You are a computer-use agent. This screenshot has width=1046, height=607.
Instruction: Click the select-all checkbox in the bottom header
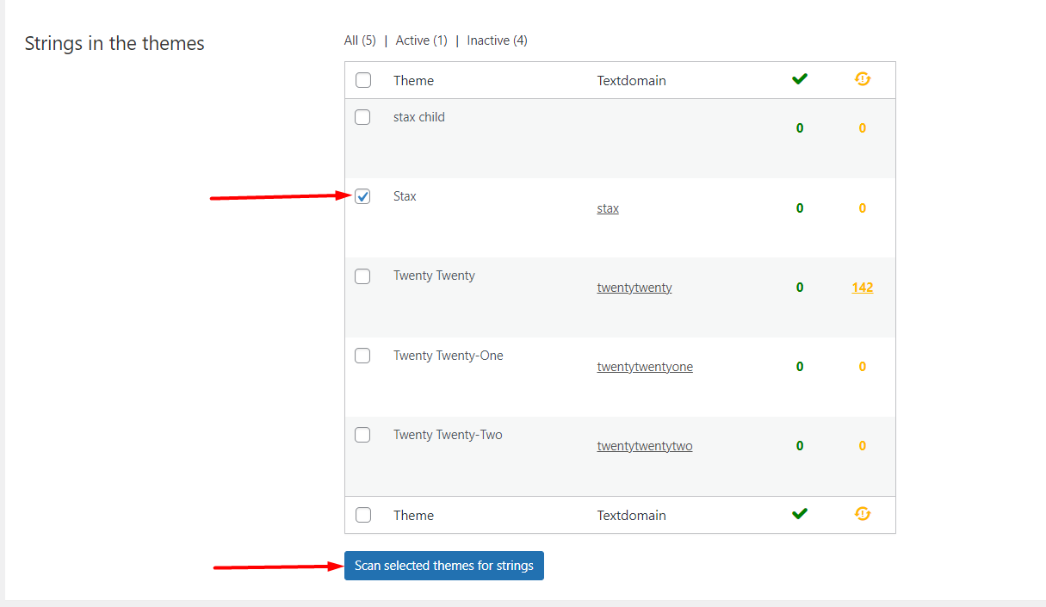click(362, 514)
